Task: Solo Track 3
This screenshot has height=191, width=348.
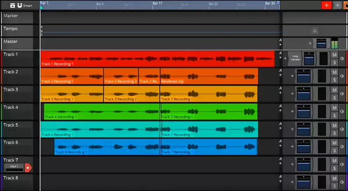Action: tap(334, 98)
